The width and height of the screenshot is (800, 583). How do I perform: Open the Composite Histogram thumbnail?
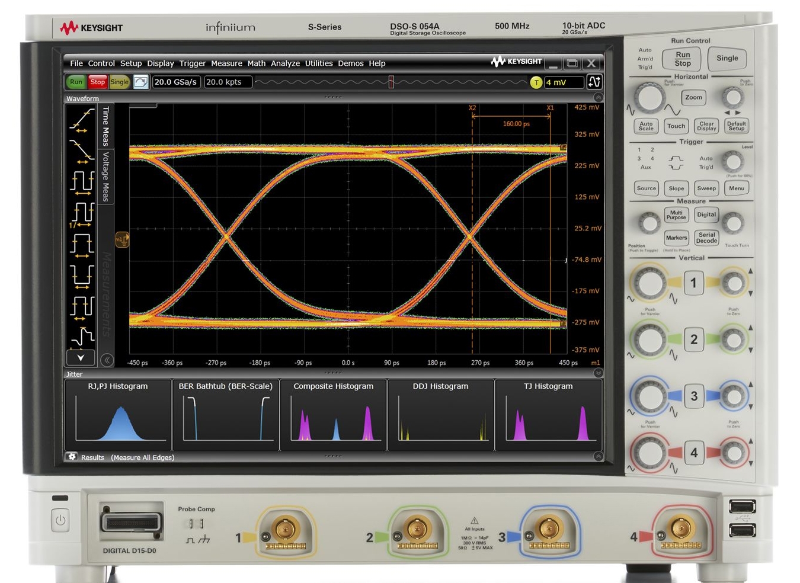click(333, 415)
